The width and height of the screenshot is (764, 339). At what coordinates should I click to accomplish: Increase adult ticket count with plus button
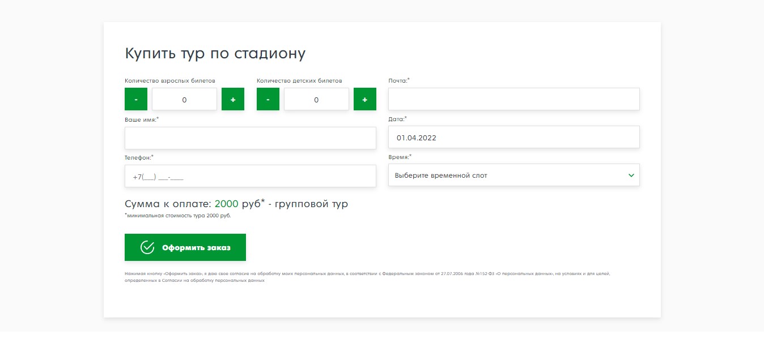pos(233,100)
